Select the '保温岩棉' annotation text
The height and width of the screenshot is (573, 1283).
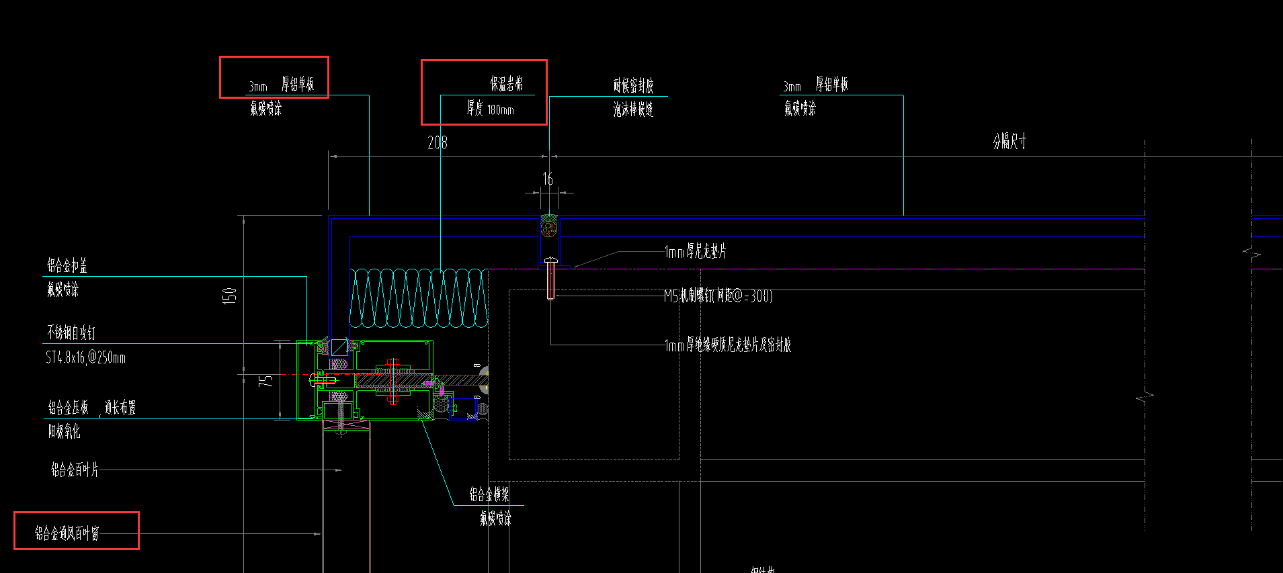click(x=506, y=84)
